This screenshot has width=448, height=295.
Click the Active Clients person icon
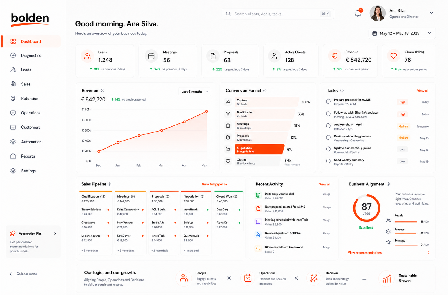[x=274, y=56]
